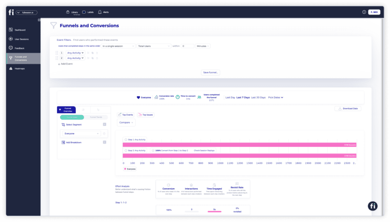
Task: Click the info icon near F. SEO
Action: 364,12
